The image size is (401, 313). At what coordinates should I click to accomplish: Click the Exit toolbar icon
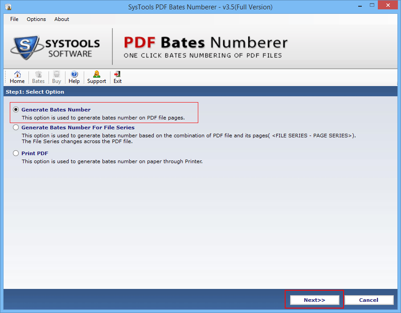click(x=117, y=77)
